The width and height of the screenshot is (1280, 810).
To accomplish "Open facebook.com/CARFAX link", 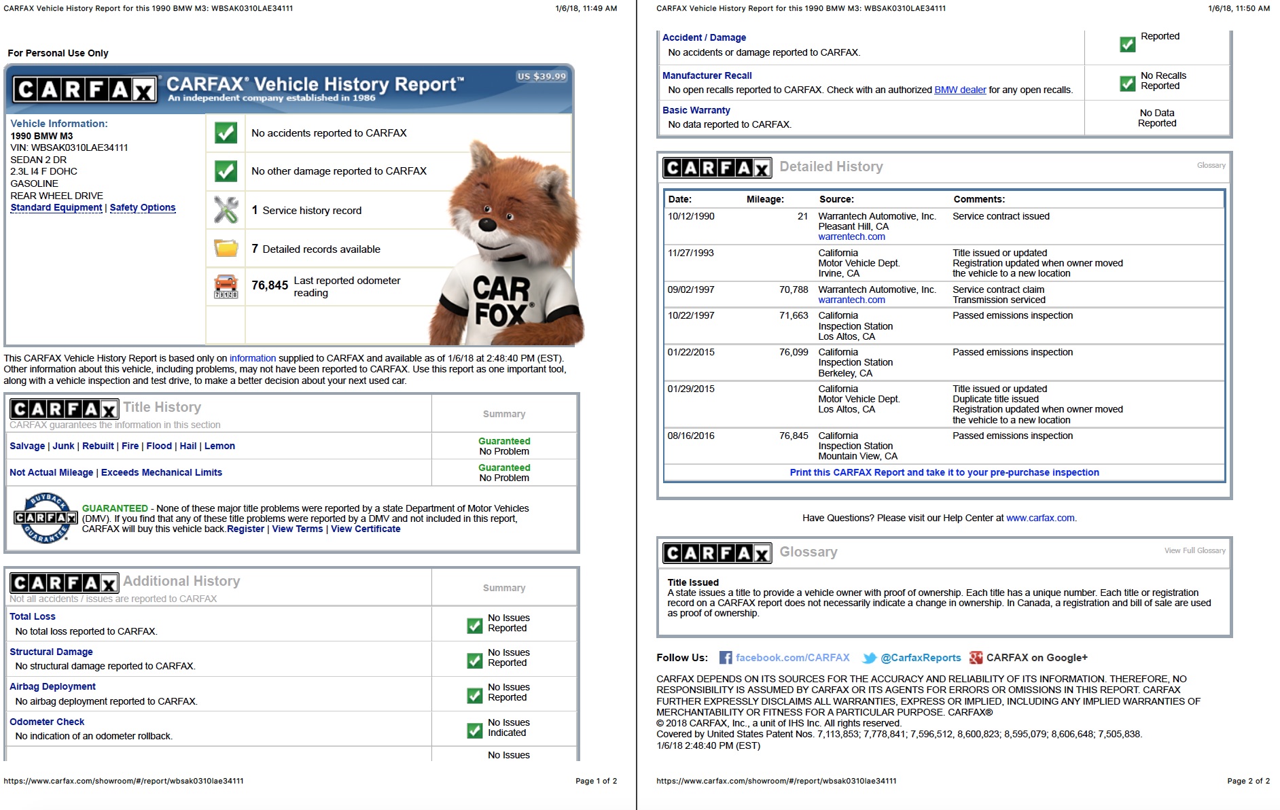I will click(x=792, y=658).
